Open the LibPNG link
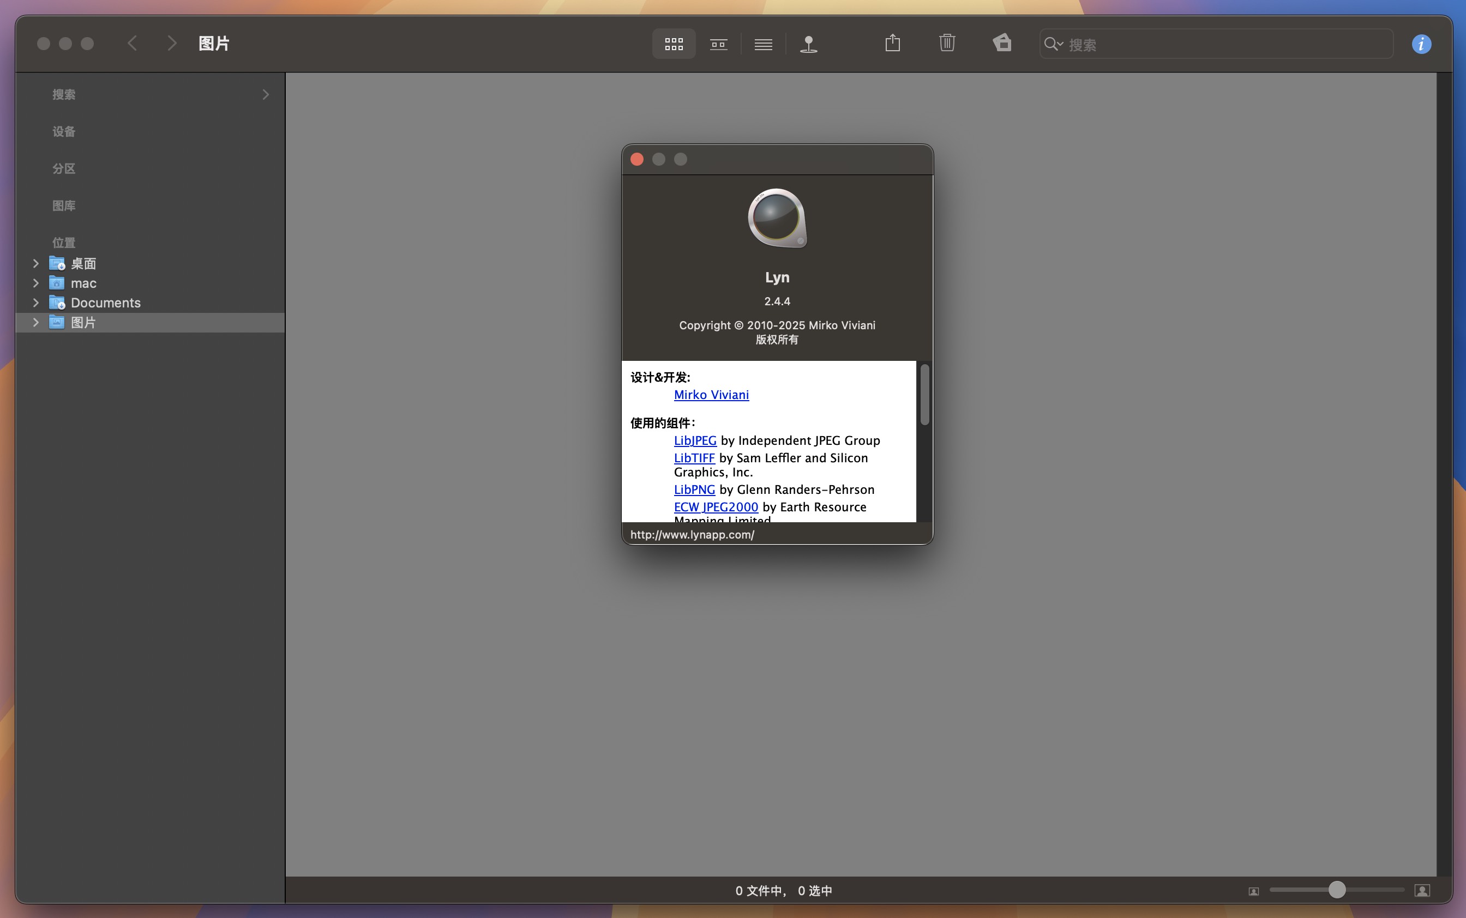 click(x=694, y=490)
